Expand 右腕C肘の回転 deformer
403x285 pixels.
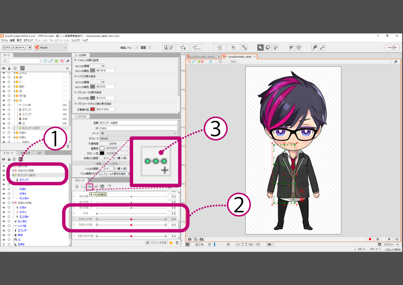pyautogui.click(x=13, y=170)
